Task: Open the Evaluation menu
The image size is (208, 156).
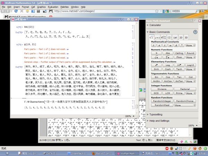Action: (53, 7)
